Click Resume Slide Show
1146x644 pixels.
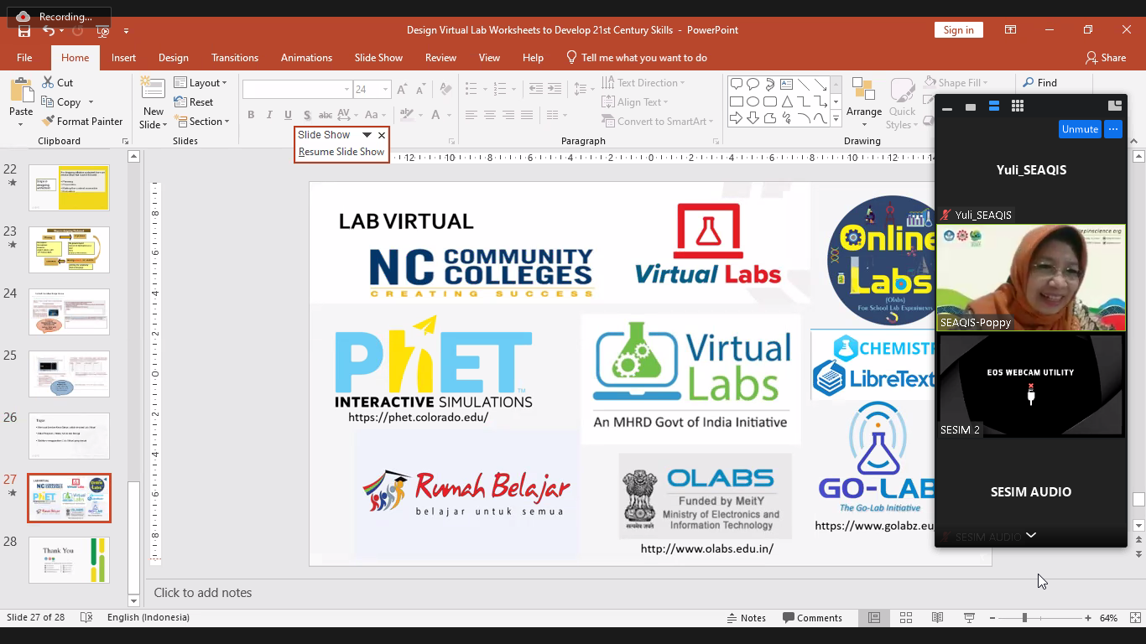pyautogui.click(x=341, y=152)
